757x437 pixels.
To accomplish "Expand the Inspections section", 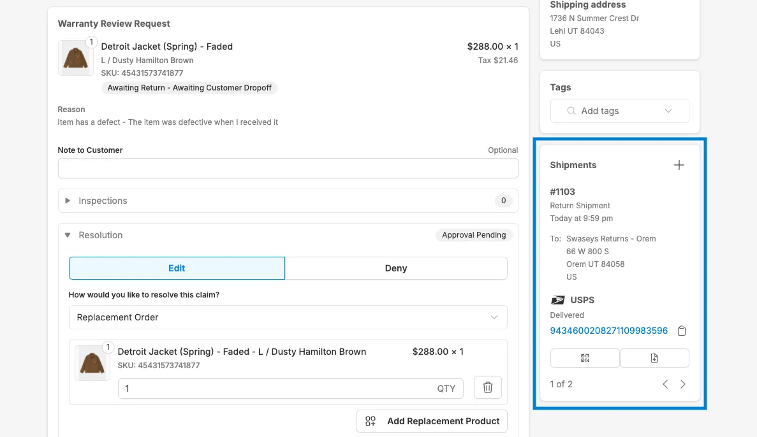I will click(68, 200).
